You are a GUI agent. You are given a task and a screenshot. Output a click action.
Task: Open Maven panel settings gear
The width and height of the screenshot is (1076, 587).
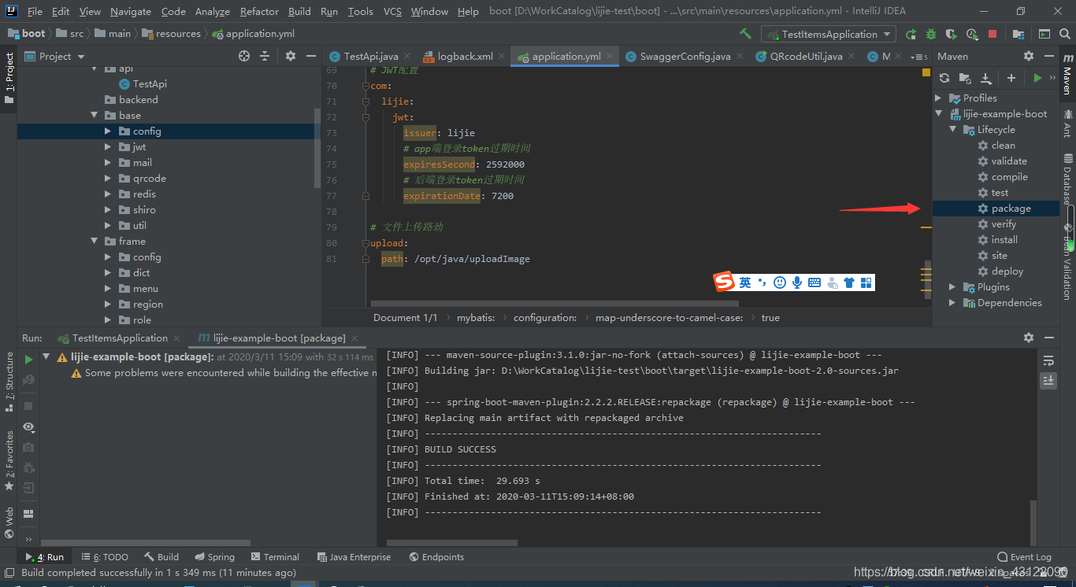[1028, 56]
